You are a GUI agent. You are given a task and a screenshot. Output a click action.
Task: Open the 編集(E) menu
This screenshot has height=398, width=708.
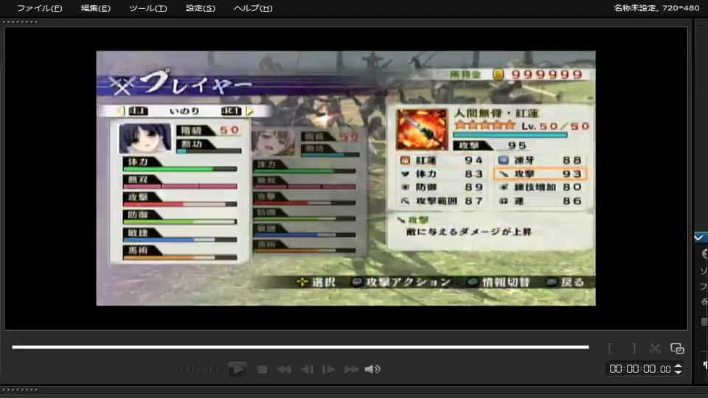click(95, 8)
